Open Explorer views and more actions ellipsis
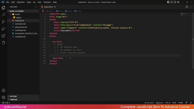This screenshot has width=194, height=109. 36,7
